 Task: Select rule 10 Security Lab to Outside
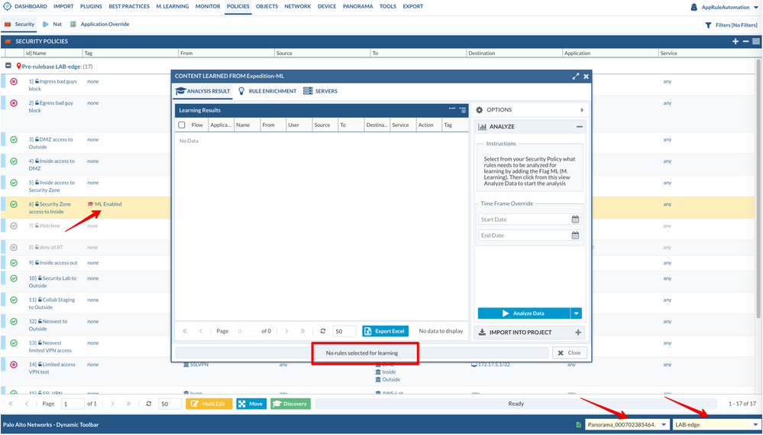tap(53, 282)
